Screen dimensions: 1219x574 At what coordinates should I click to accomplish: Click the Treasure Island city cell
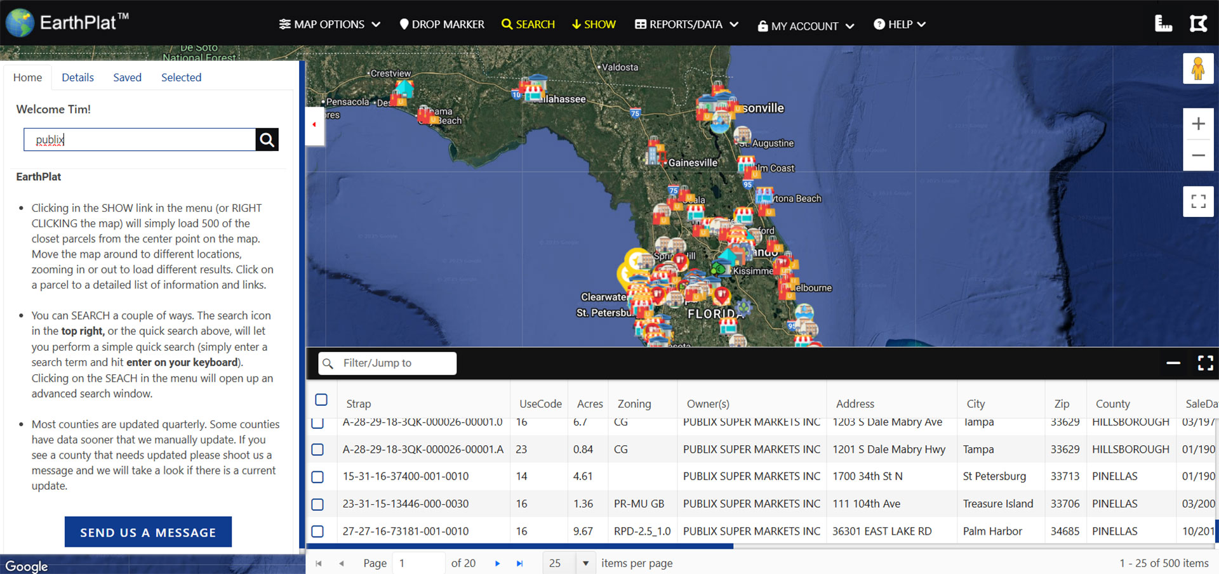click(998, 504)
